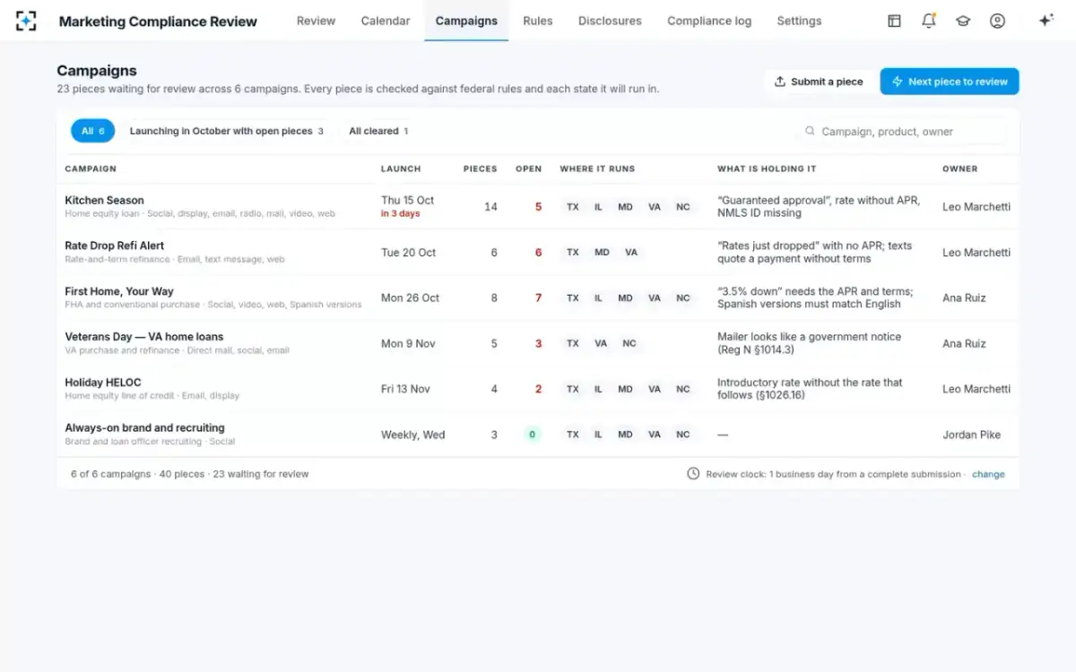Click IL state tag in First Home row
This screenshot has width=1076, height=672.
pyautogui.click(x=598, y=297)
